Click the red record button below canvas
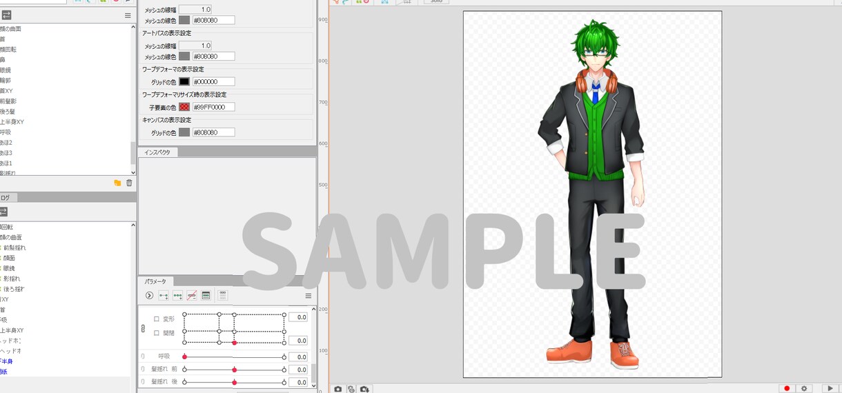The width and height of the screenshot is (842, 393). 786,389
